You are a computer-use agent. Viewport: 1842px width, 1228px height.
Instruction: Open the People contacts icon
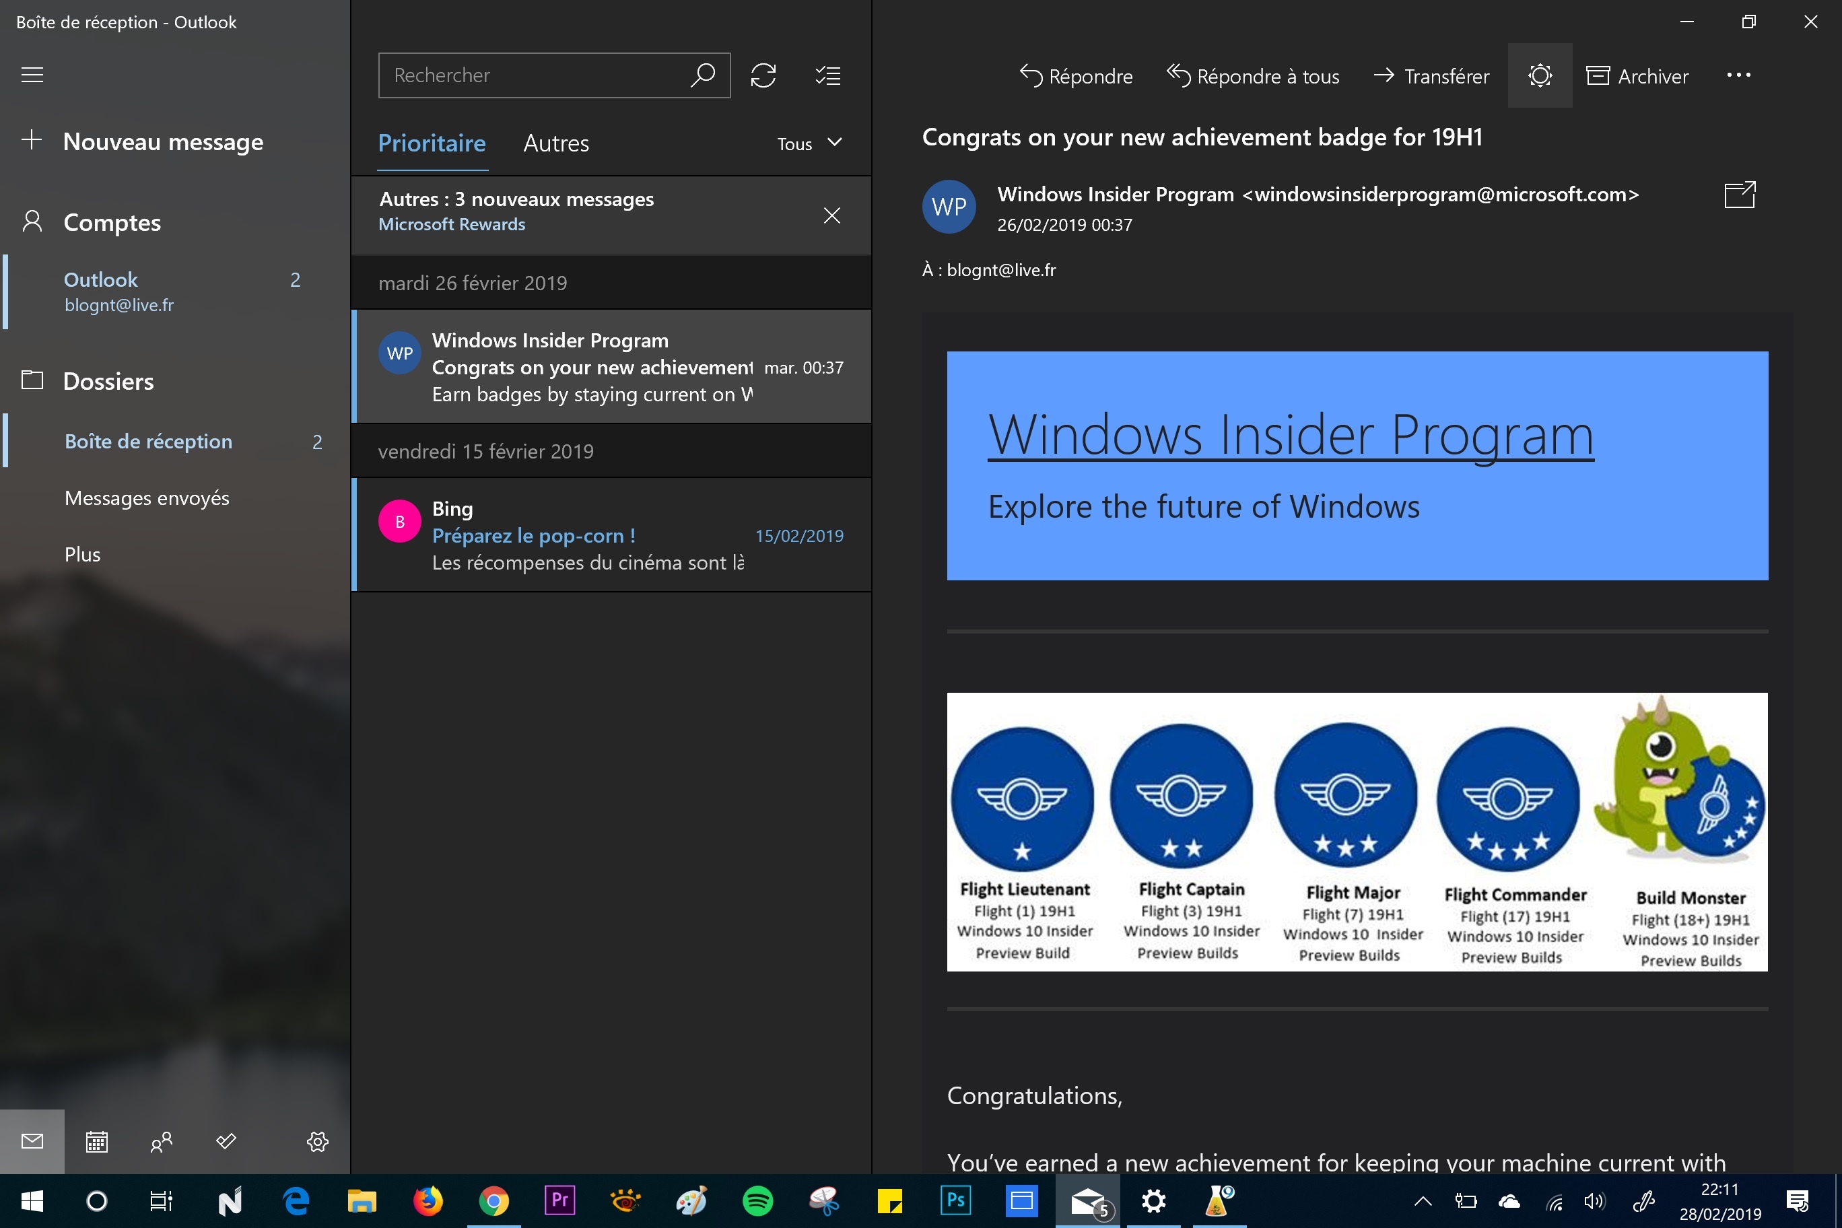[x=162, y=1141]
